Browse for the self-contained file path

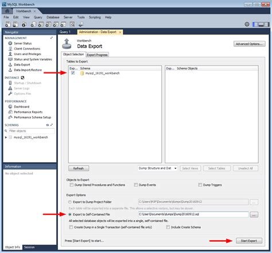pos(254,215)
